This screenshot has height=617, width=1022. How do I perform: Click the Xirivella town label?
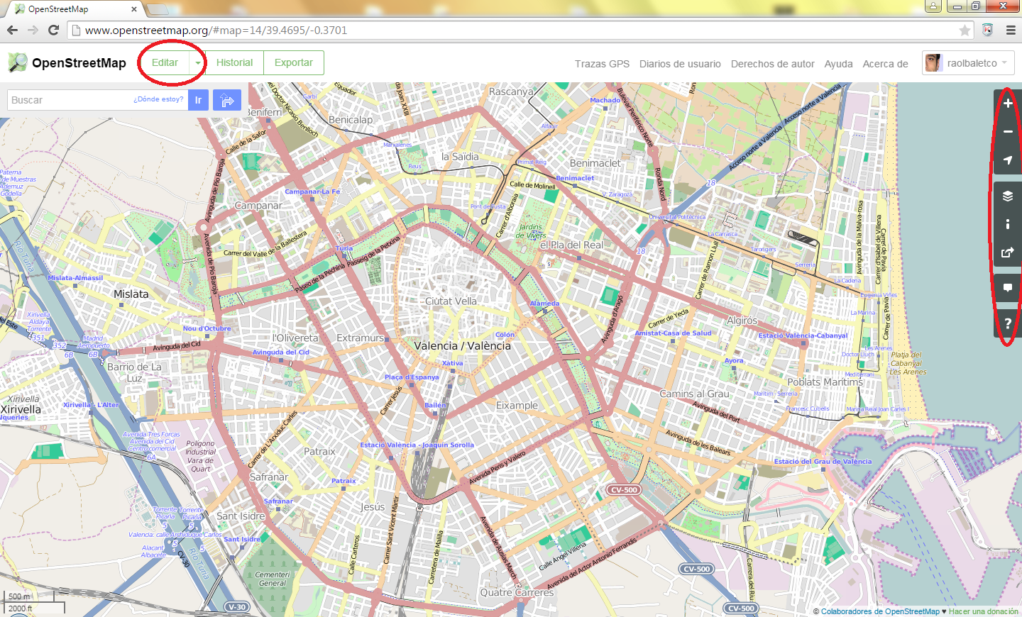21,410
